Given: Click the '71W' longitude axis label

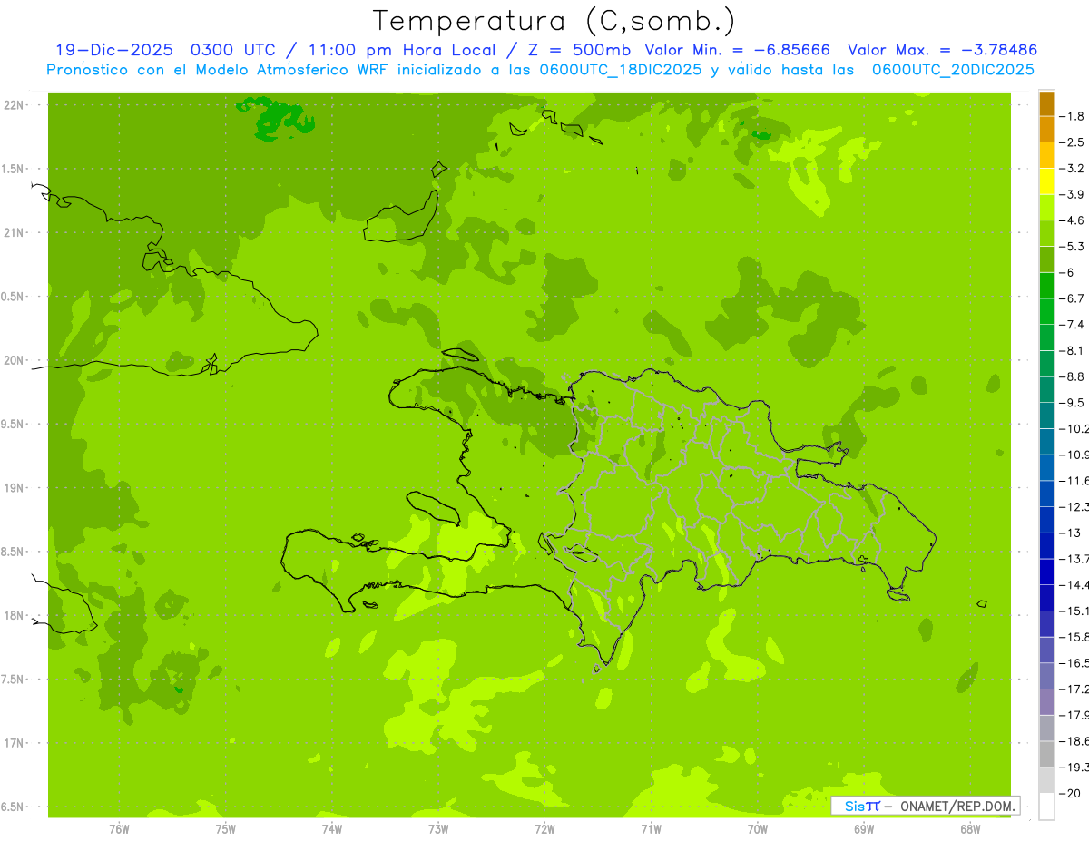Looking at the screenshot, I should tap(651, 829).
